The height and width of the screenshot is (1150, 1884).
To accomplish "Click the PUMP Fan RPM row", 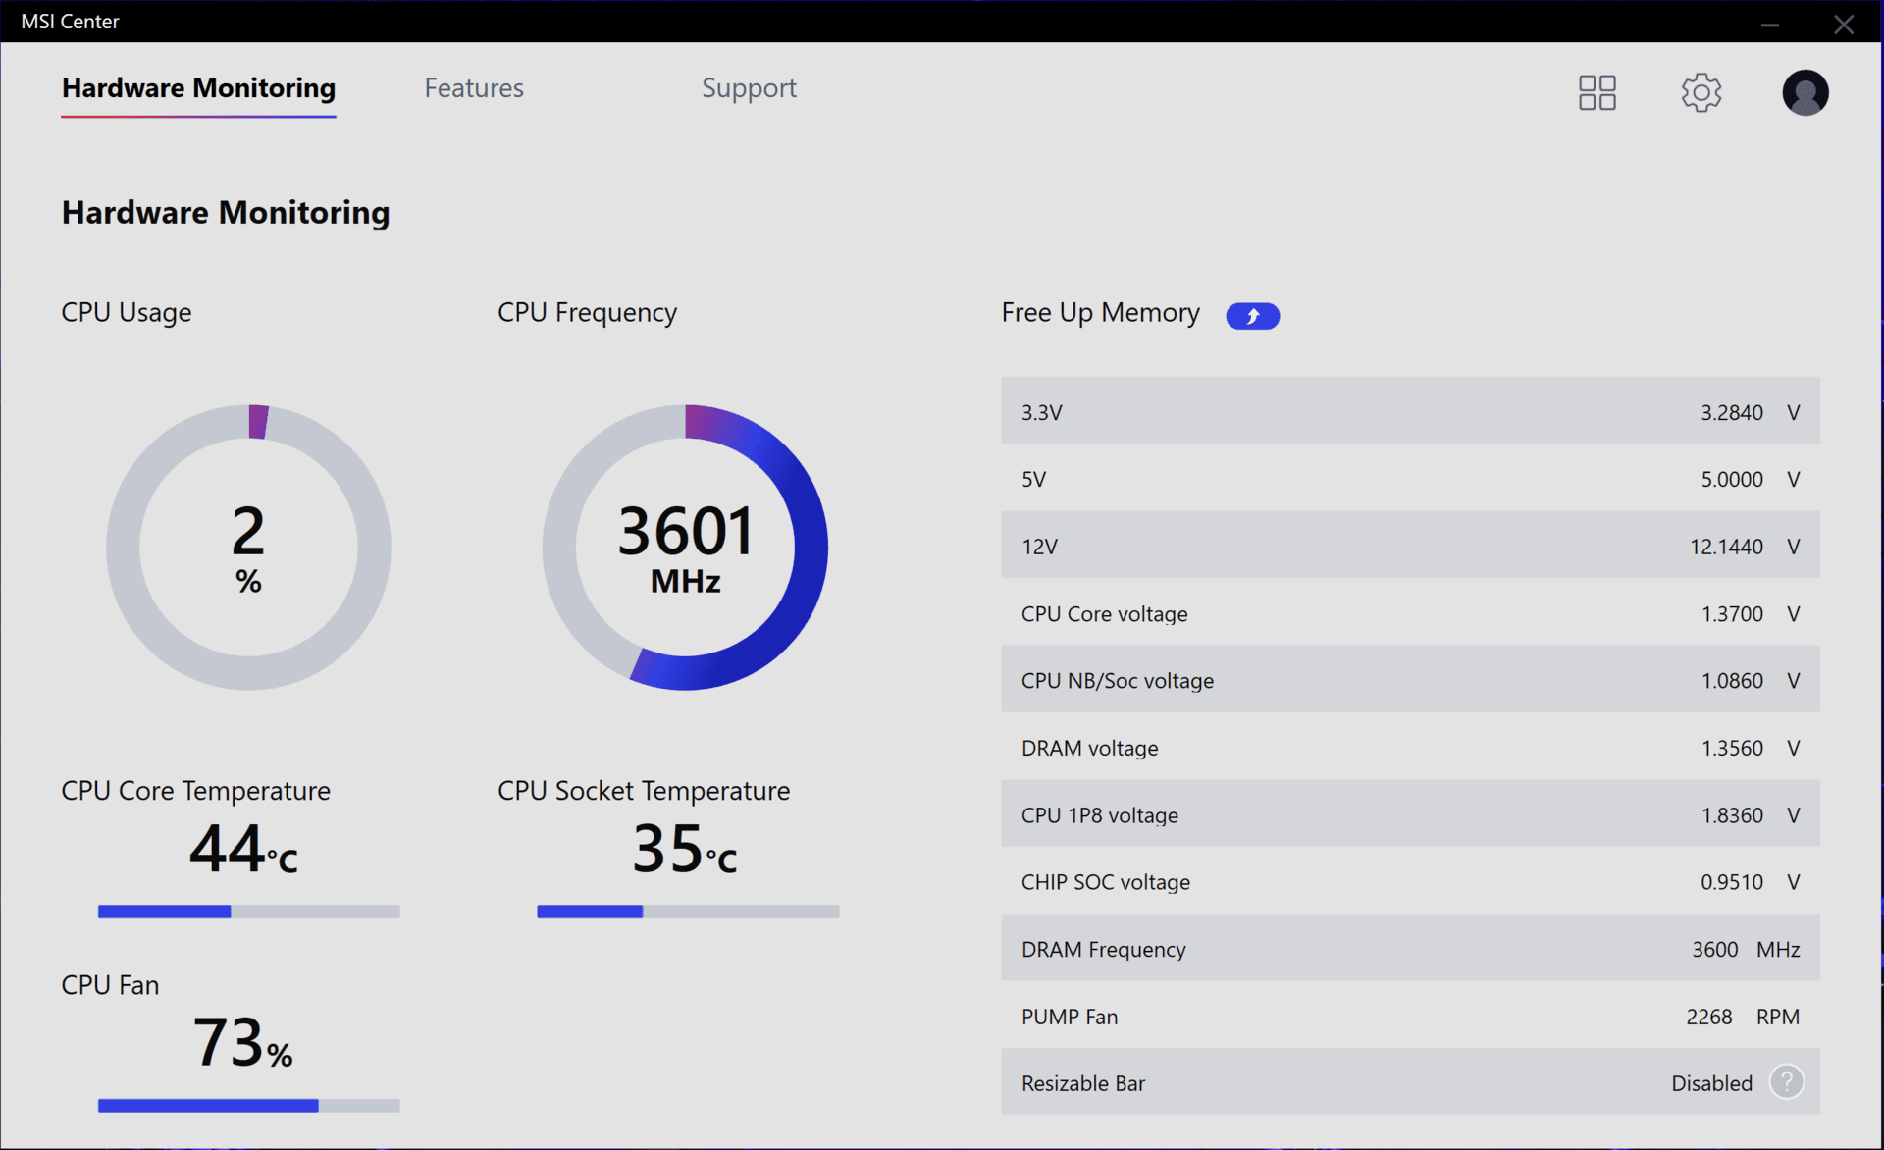I will tap(1410, 1017).
